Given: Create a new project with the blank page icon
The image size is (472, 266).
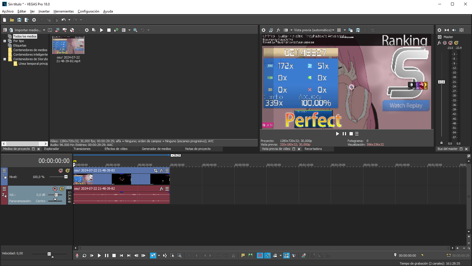Looking at the screenshot, I should pyautogui.click(x=5, y=20).
